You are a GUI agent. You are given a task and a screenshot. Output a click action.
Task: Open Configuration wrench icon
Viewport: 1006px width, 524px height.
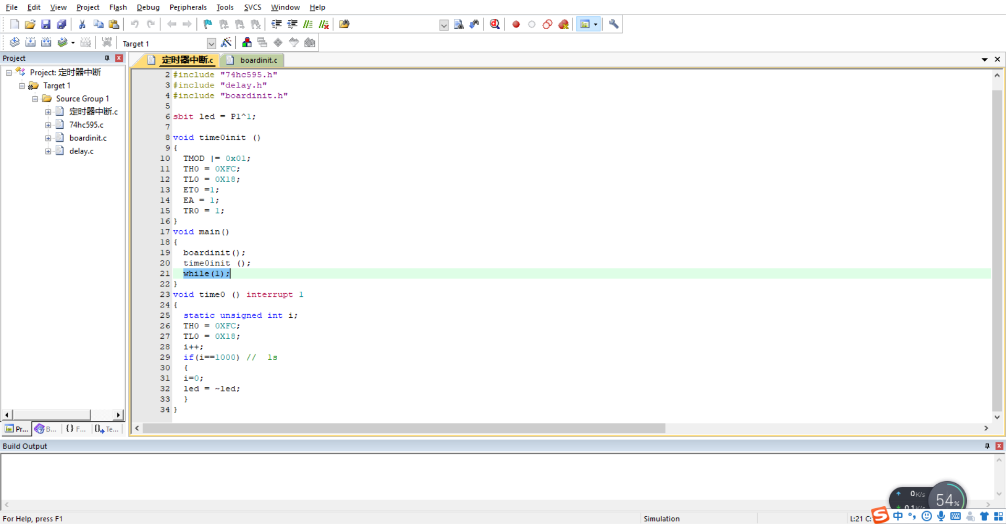[614, 24]
